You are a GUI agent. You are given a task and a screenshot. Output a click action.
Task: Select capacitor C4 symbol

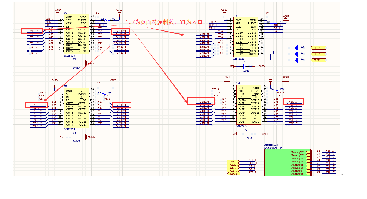(x=247, y=134)
